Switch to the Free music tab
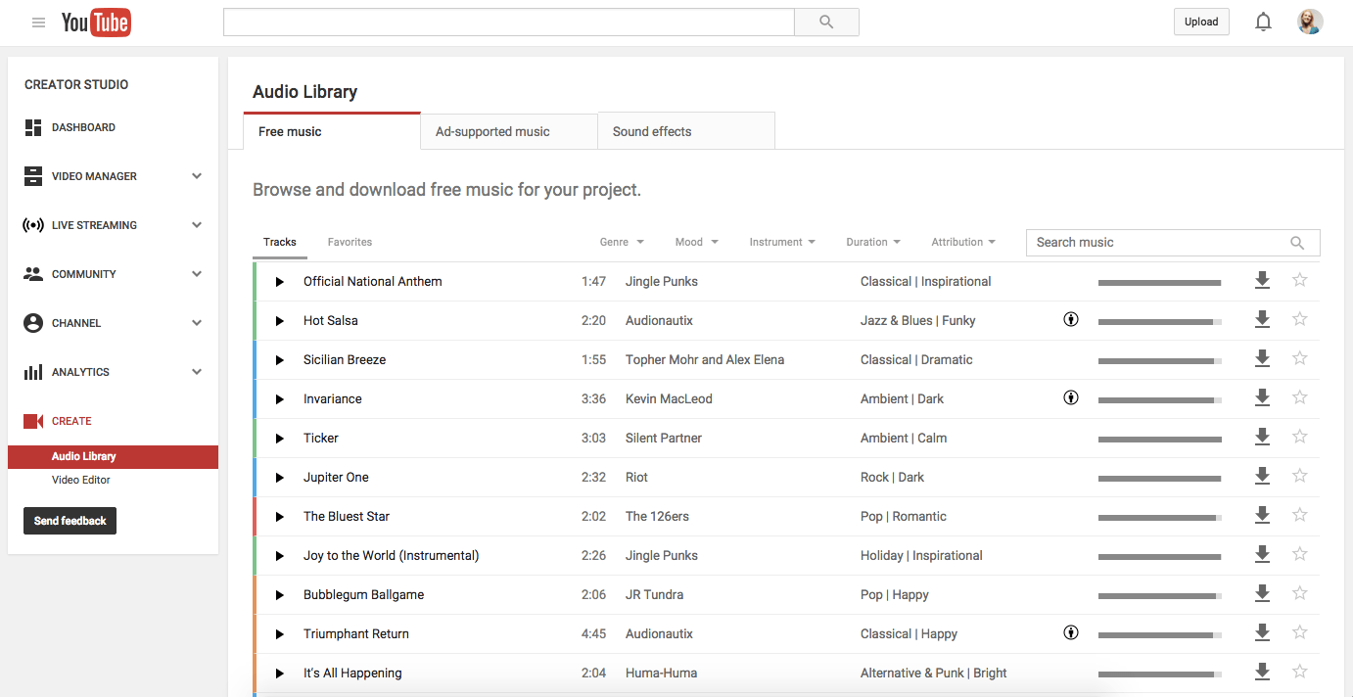Viewport: 1353px width, 697px height. (332, 131)
